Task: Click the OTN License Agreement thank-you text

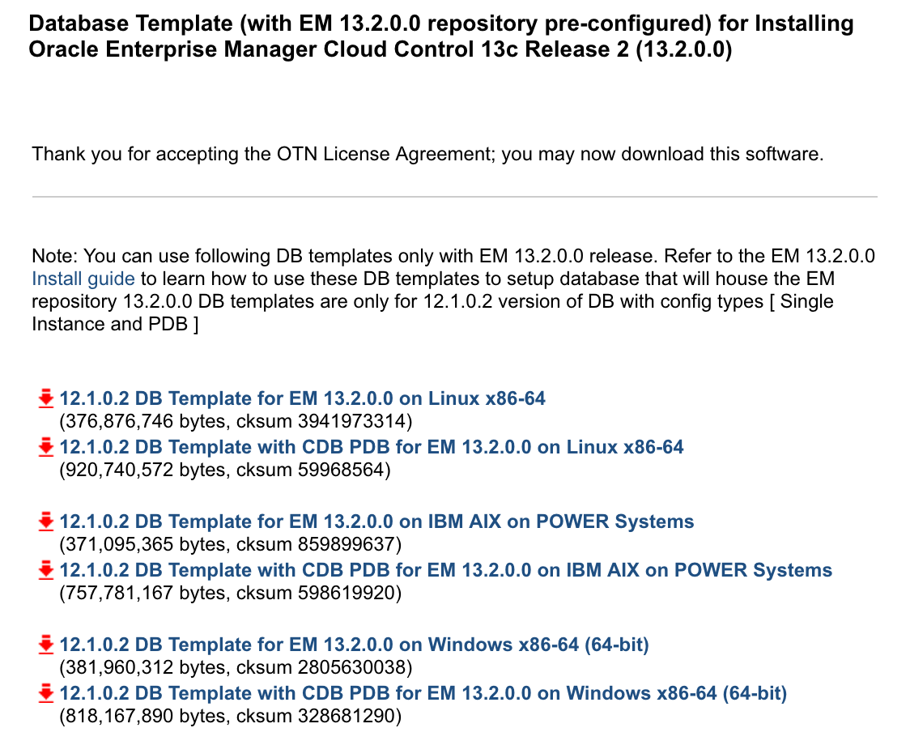Action: coord(427,154)
